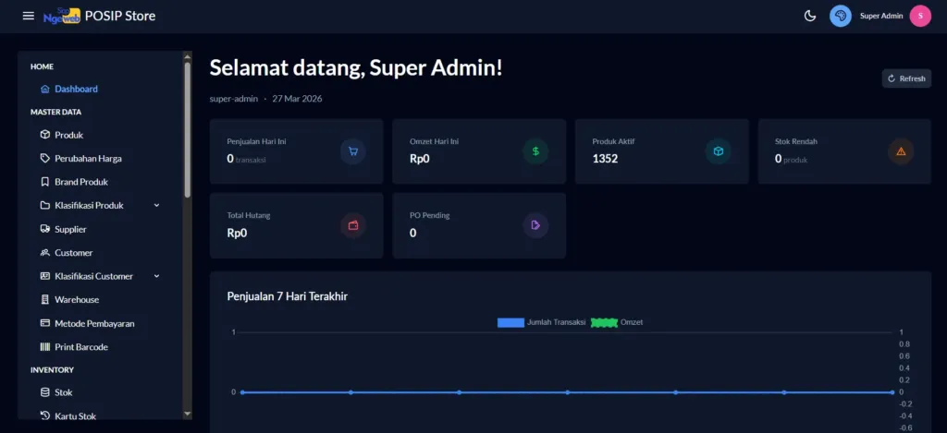The width and height of the screenshot is (947, 433).
Task: Click the dollar icon in Omzet card
Action: click(x=535, y=151)
